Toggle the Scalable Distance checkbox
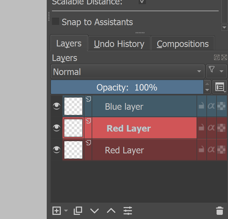Image resolution: width=228 pixels, height=219 pixels. coord(142,2)
